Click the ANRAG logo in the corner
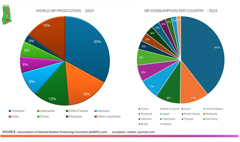Viewport: 240px width, 142px height. tap(6, 14)
